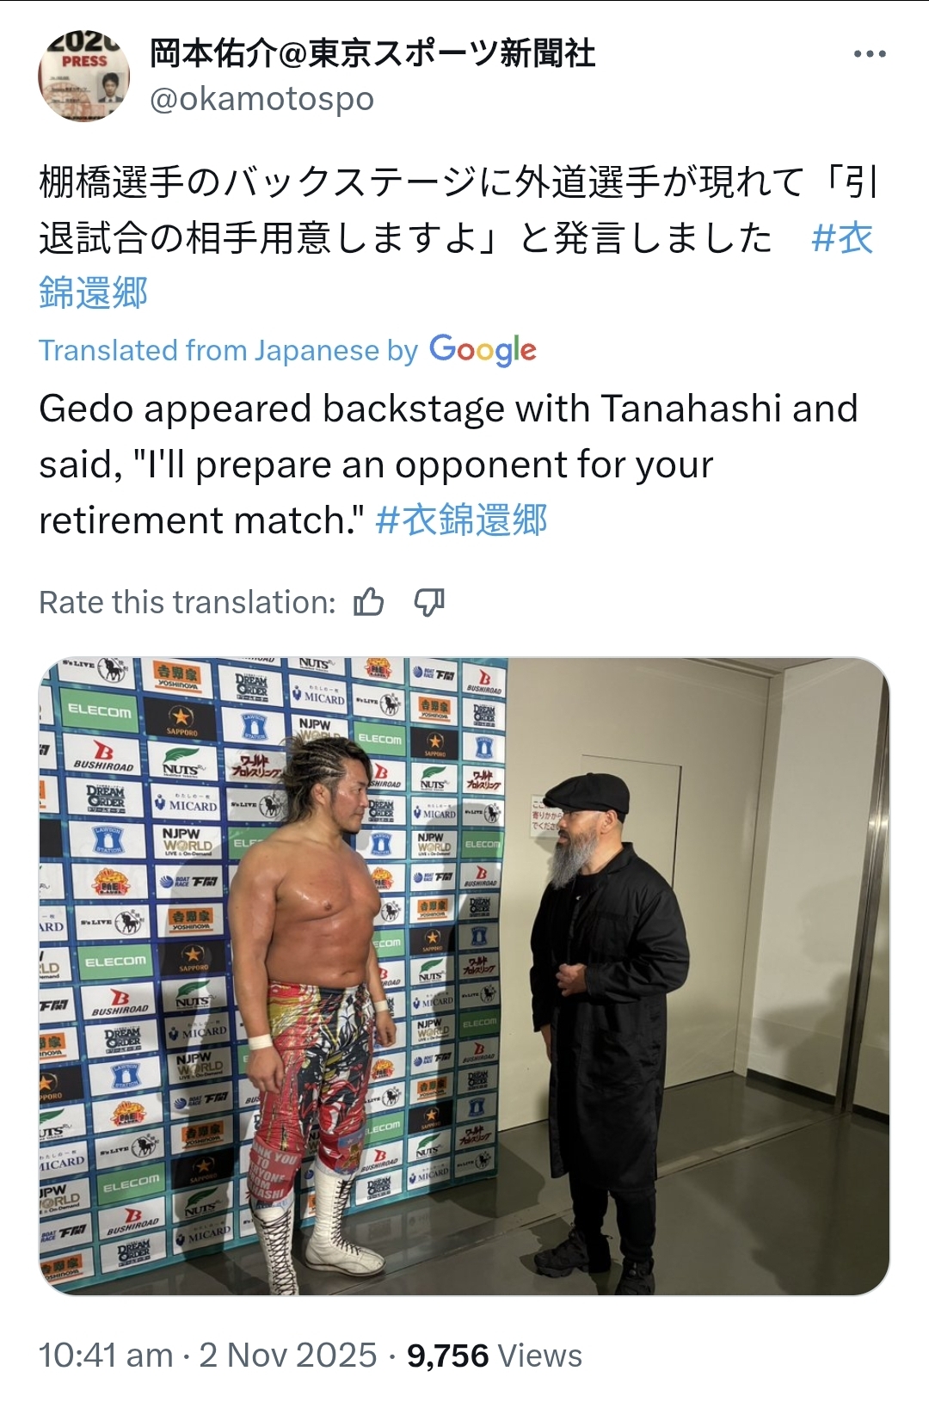
Task: Select the original Japanese tweet text
Action: 458,237
